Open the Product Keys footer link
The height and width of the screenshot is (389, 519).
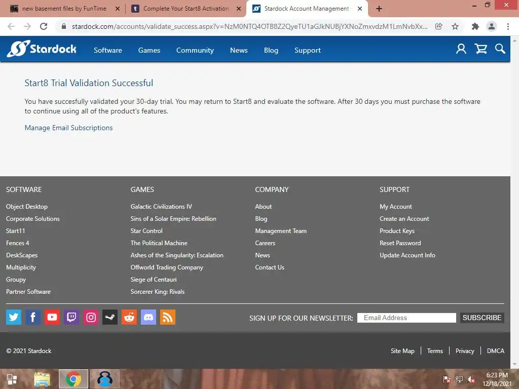(x=397, y=231)
